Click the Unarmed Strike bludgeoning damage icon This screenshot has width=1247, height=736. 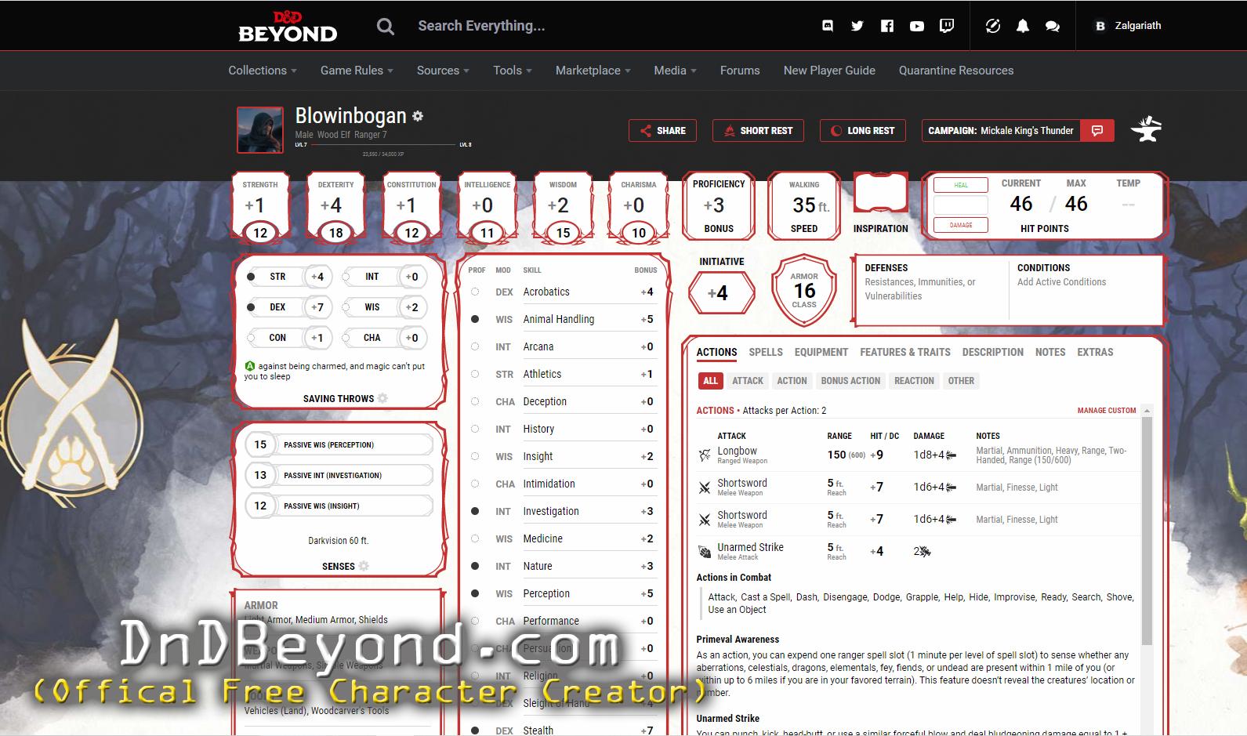click(925, 552)
